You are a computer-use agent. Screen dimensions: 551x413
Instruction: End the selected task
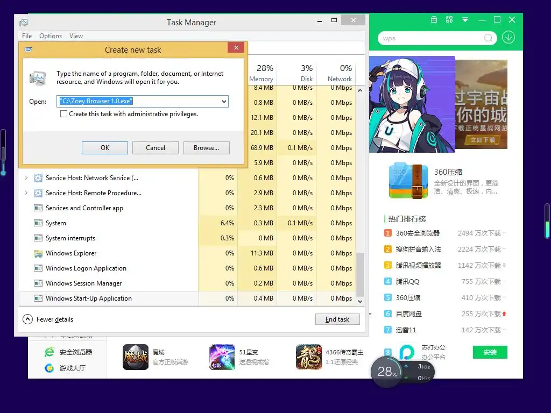pyautogui.click(x=337, y=319)
